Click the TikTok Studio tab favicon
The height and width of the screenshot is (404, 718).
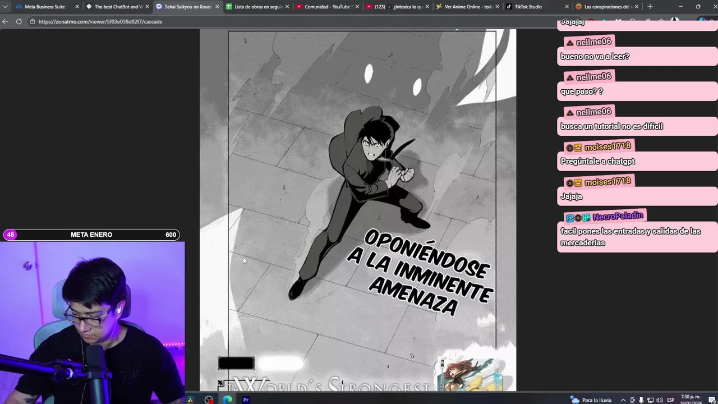(509, 7)
